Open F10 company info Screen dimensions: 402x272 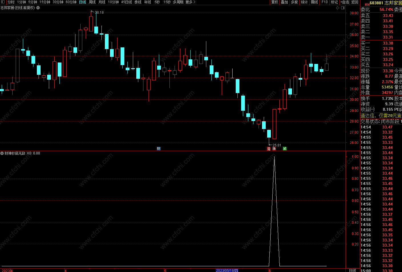(325, 2)
